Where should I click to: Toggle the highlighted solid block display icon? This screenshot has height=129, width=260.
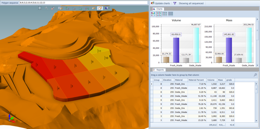[100, 8]
